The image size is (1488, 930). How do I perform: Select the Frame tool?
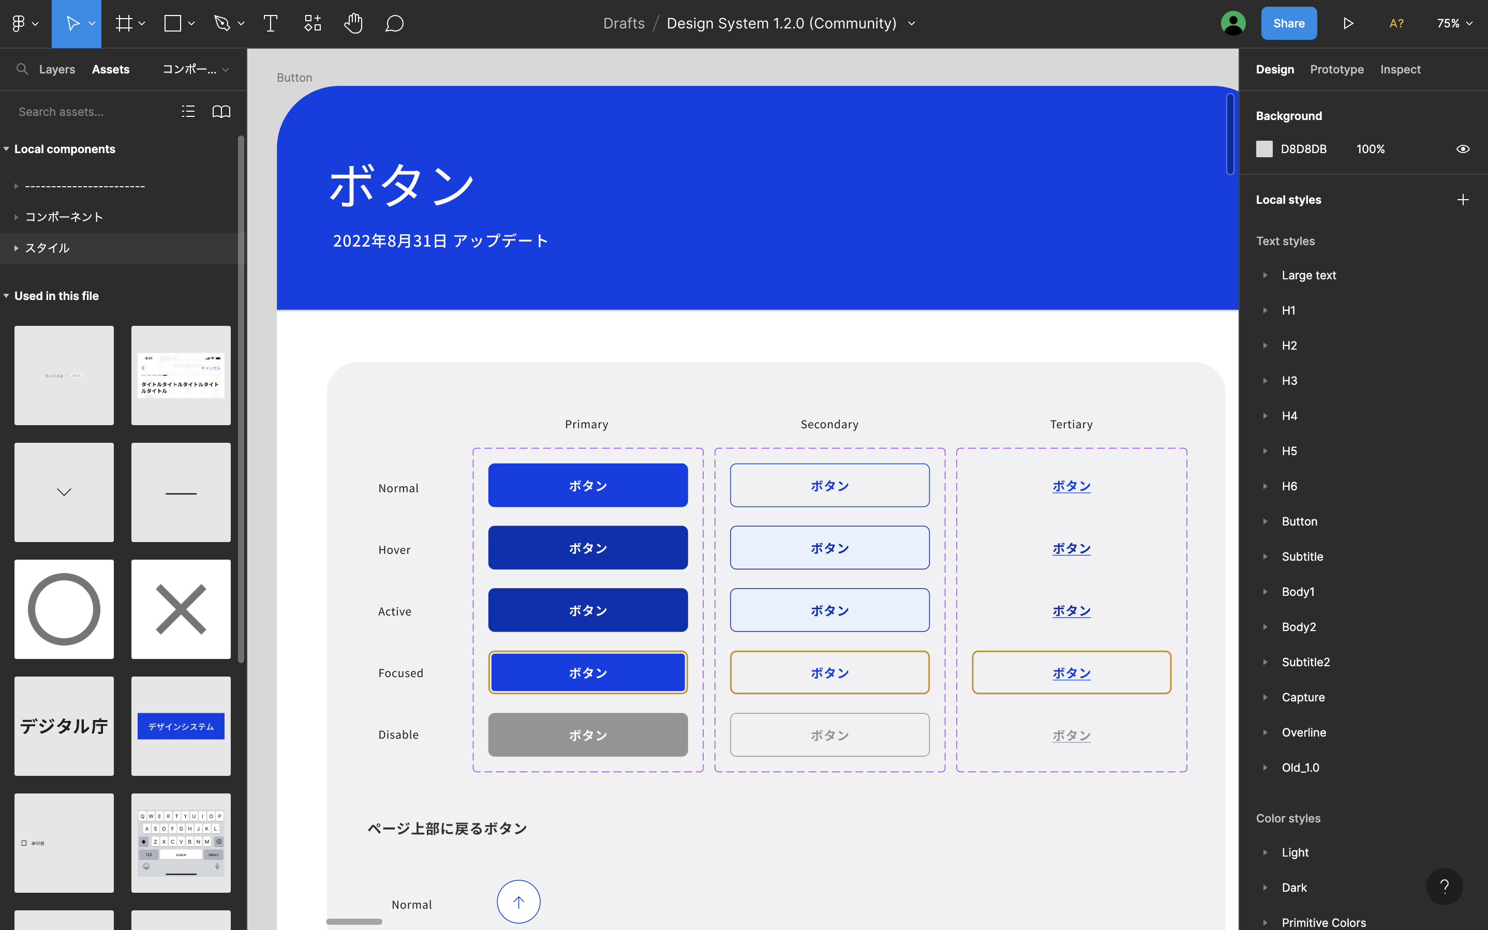click(124, 23)
